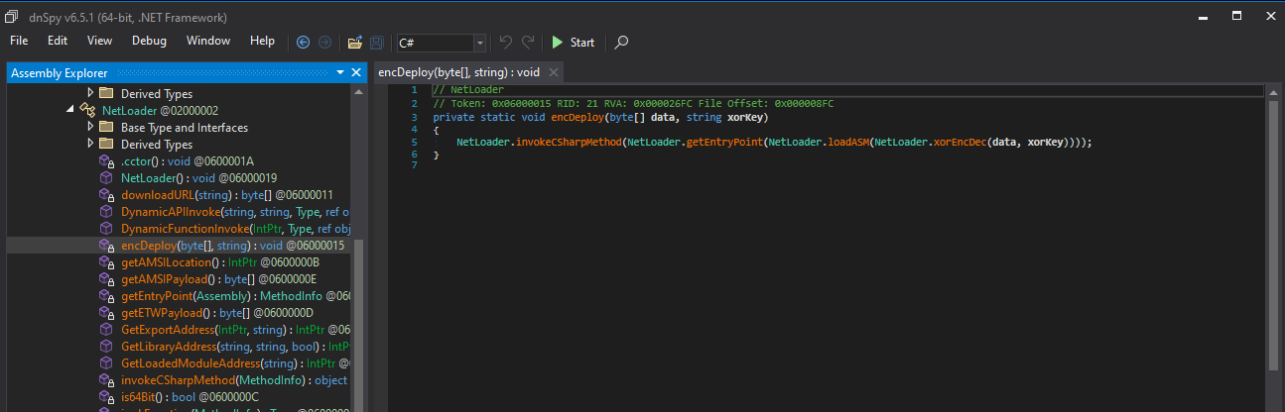Screen dimensions: 1285x412
Task: Navigate backward with the back arrow icon
Action: pos(304,42)
